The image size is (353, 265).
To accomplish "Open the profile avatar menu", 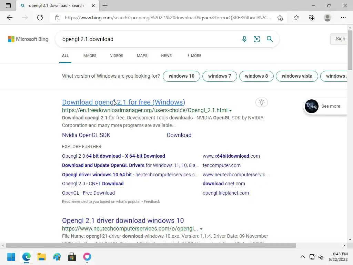I will 327,18.
